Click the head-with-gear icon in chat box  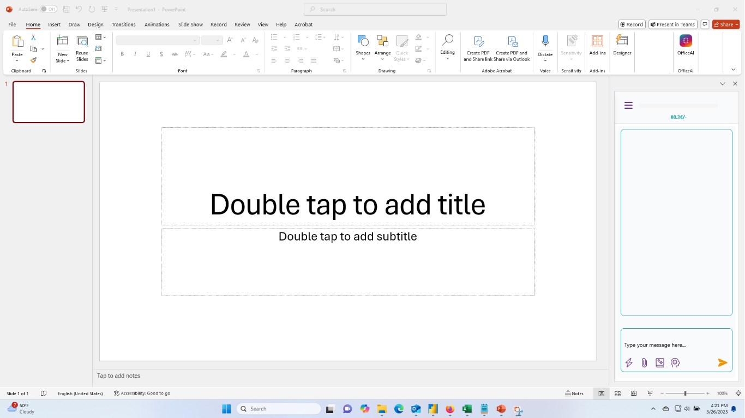[675, 362]
